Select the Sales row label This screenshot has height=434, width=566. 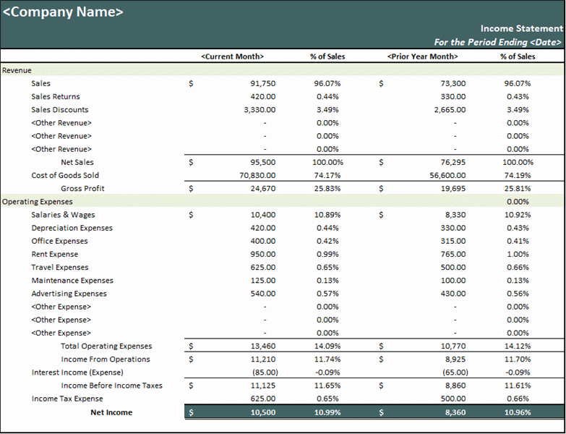(x=40, y=83)
